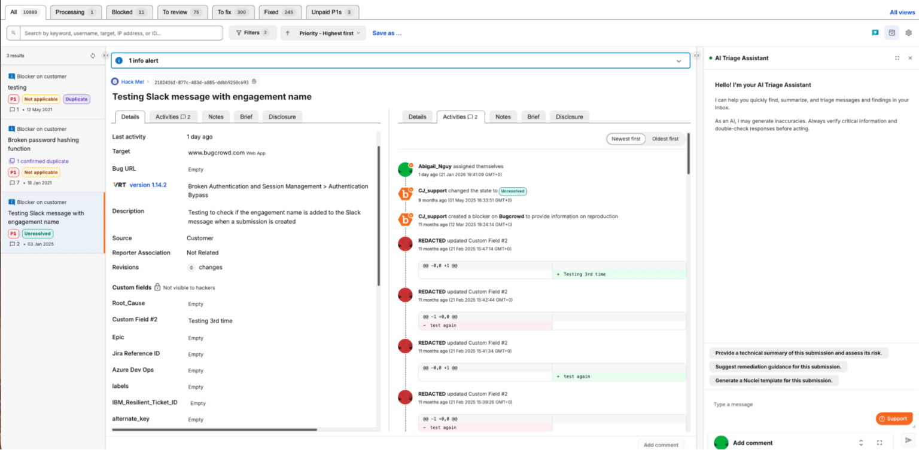The height and width of the screenshot is (450, 919).
Task: Click the details pane vertical scrollbar
Action: click(379, 215)
